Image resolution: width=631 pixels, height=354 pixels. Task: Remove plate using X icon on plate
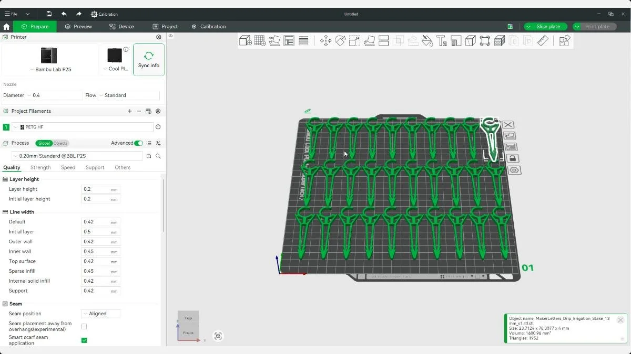coord(508,125)
